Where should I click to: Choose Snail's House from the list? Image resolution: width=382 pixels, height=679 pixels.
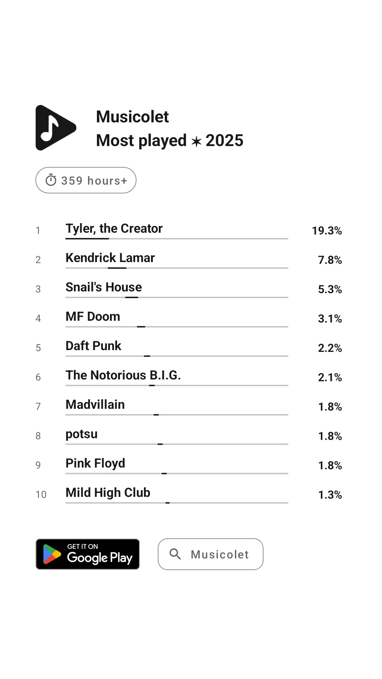pyautogui.click(x=104, y=288)
